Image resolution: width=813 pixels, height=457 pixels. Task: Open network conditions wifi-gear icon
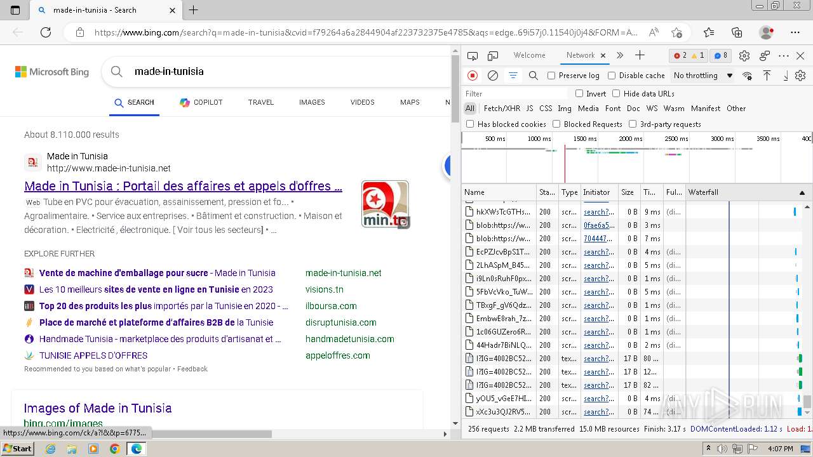click(x=748, y=76)
